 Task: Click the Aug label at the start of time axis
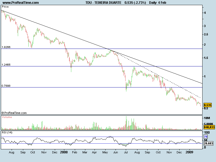click(11, 152)
